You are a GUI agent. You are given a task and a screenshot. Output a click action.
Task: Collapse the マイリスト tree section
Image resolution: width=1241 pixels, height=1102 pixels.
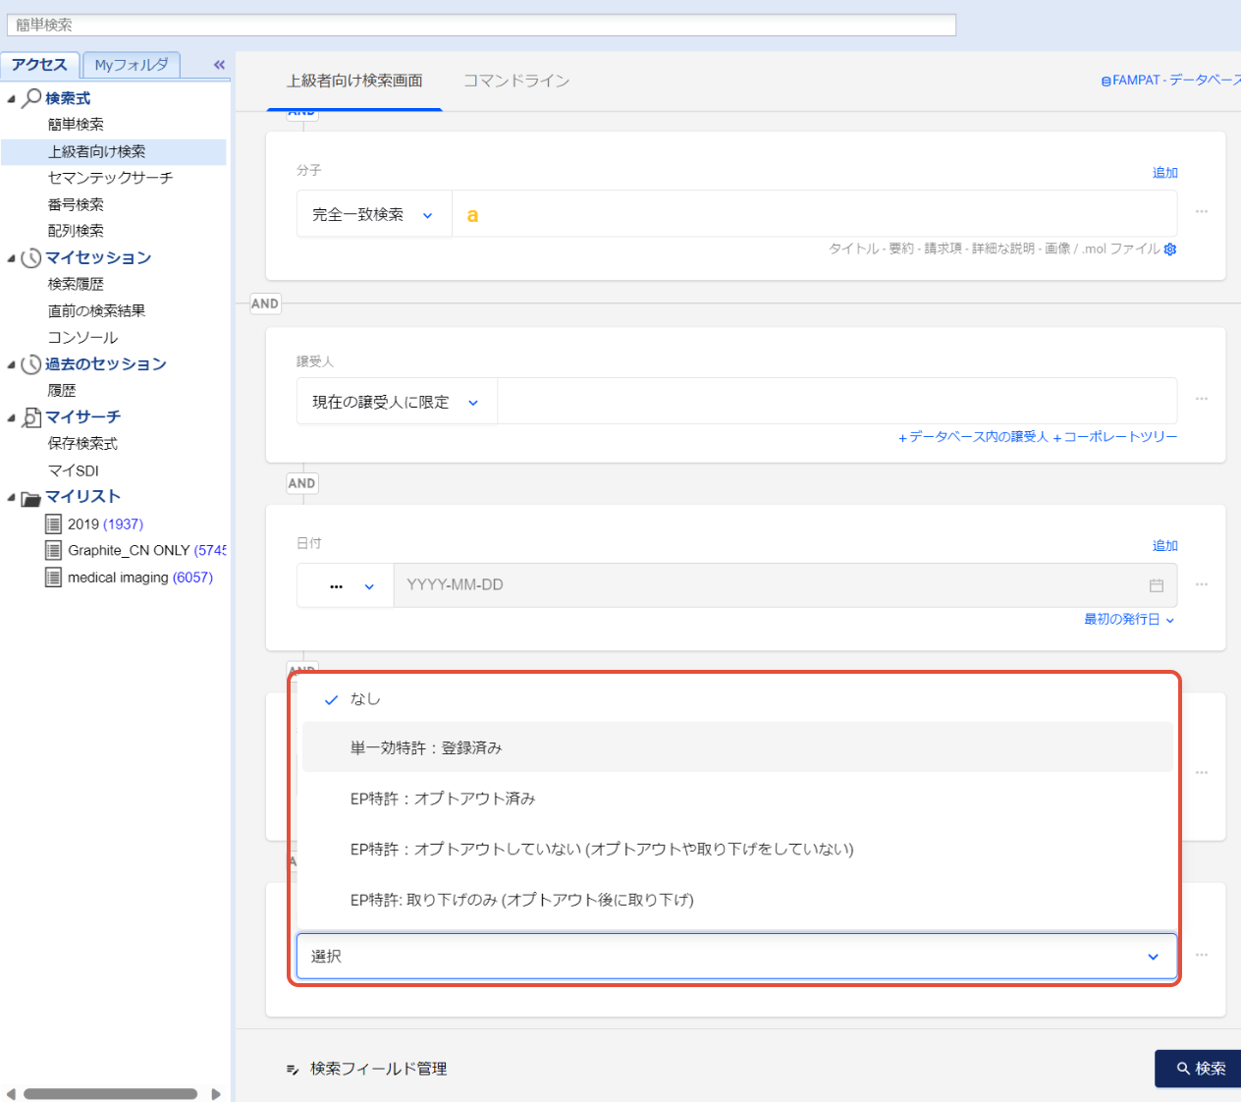coord(12,498)
